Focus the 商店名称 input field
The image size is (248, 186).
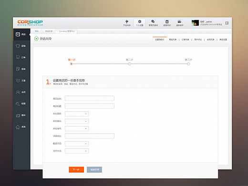click(90, 98)
